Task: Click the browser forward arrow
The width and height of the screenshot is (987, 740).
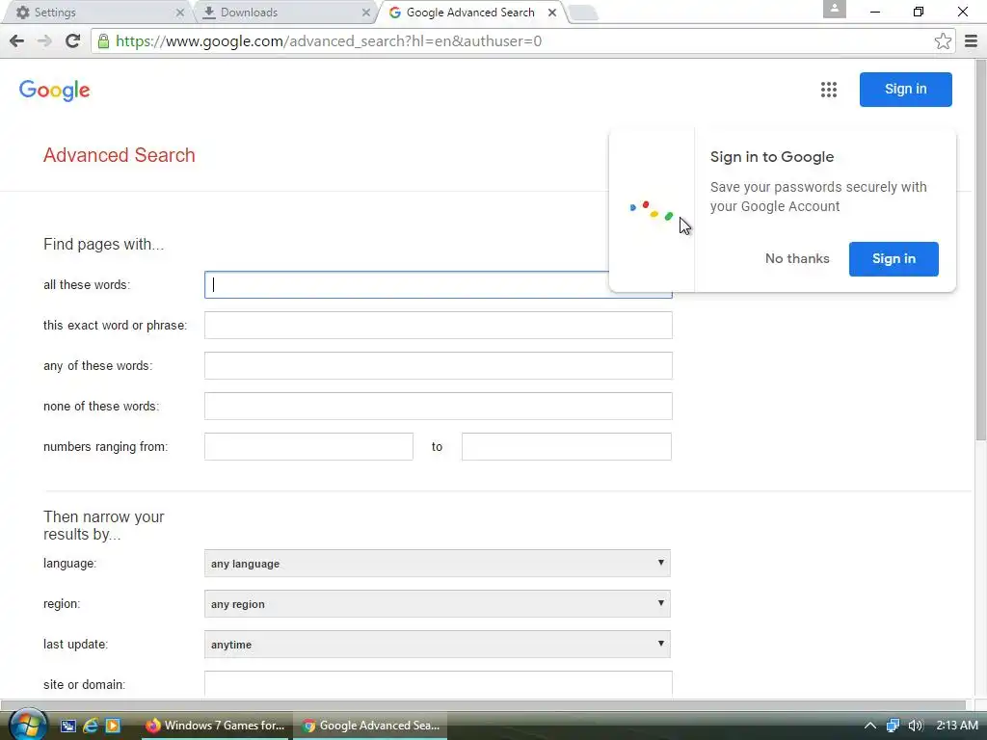Action: point(44,40)
